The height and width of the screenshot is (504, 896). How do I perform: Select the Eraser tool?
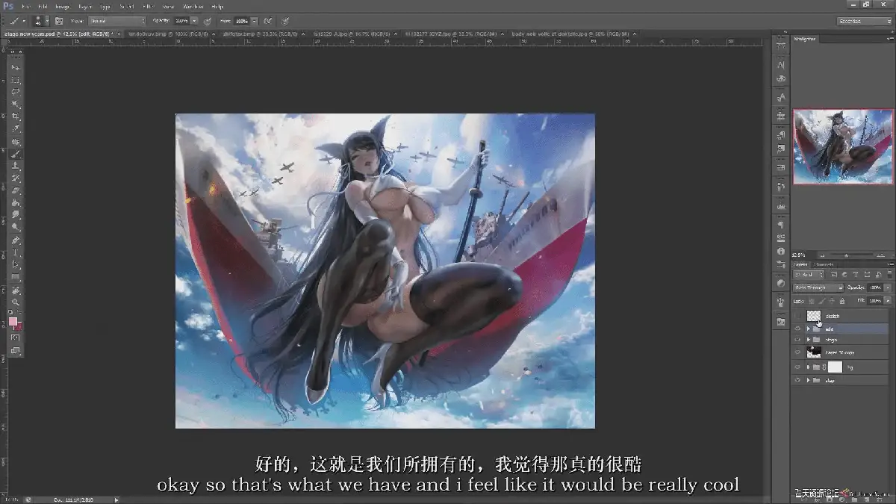[16, 190]
